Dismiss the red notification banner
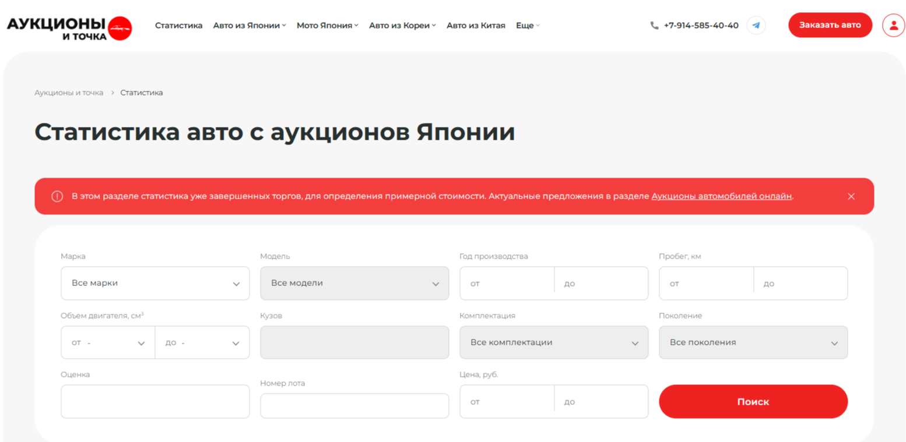This screenshot has width=906, height=442. tap(851, 196)
